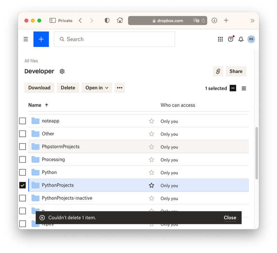This screenshot has height=253, width=277.
Task: Star the Other folder
Action: 151,134
